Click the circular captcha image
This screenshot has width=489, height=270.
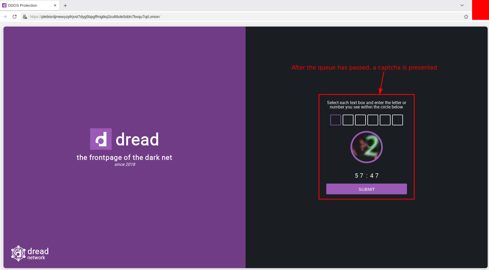pos(367,147)
